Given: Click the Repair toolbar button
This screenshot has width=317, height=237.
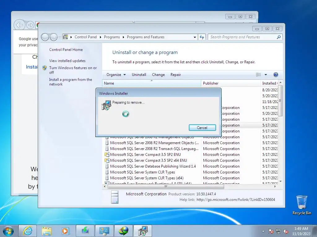Looking at the screenshot, I should pos(176,75).
